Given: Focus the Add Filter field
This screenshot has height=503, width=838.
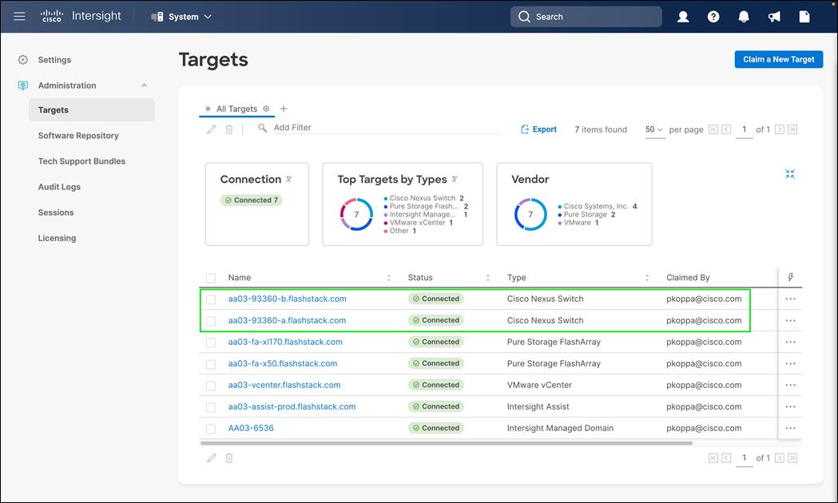Looking at the screenshot, I should [386, 128].
